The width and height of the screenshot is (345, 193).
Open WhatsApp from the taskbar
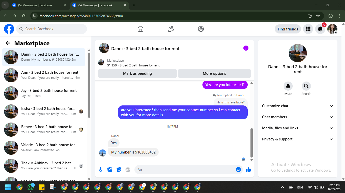[x=31, y=187]
